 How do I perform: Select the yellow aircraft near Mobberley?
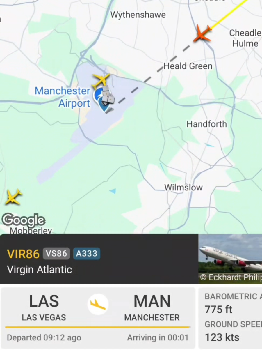13,197
